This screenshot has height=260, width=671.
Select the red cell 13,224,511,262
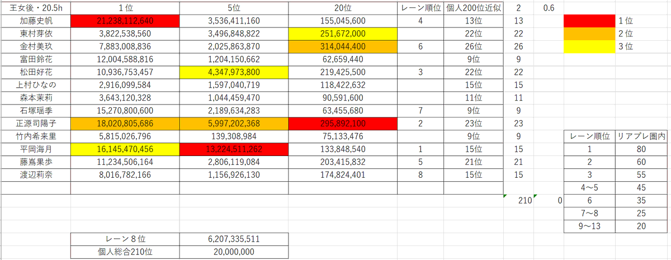point(234,149)
